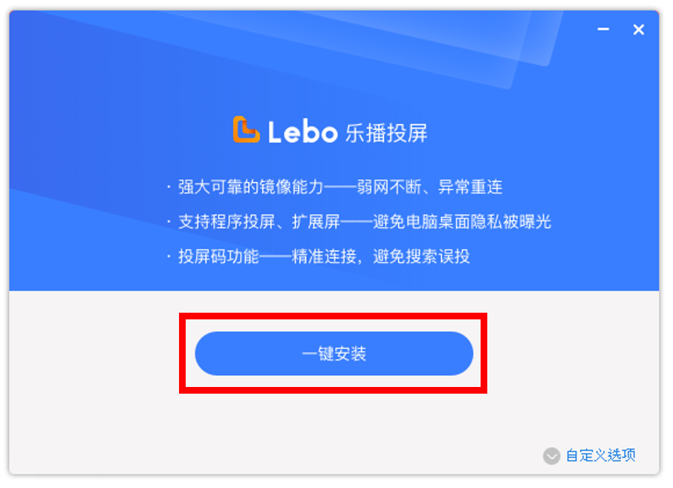The image size is (673, 488).
Task: Click the phrase 精准连接，避免搜索误投
Action: pyautogui.click(x=381, y=257)
